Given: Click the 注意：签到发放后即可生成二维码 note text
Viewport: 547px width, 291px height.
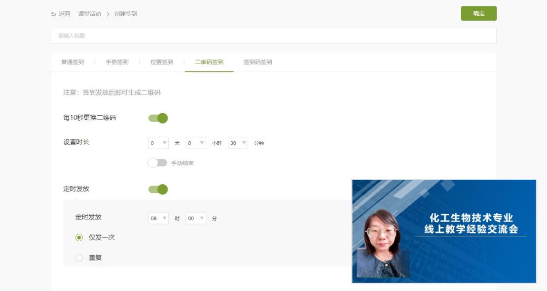Looking at the screenshot, I should [111, 92].
